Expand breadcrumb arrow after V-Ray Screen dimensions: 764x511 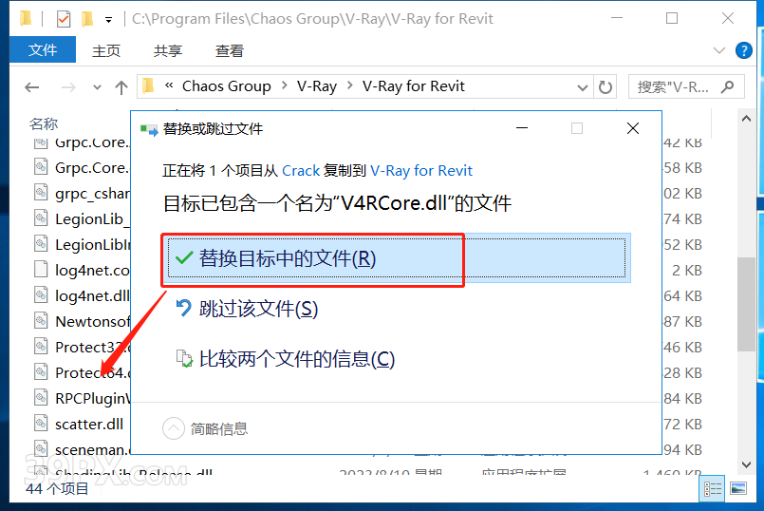click(x=350, y=86)
